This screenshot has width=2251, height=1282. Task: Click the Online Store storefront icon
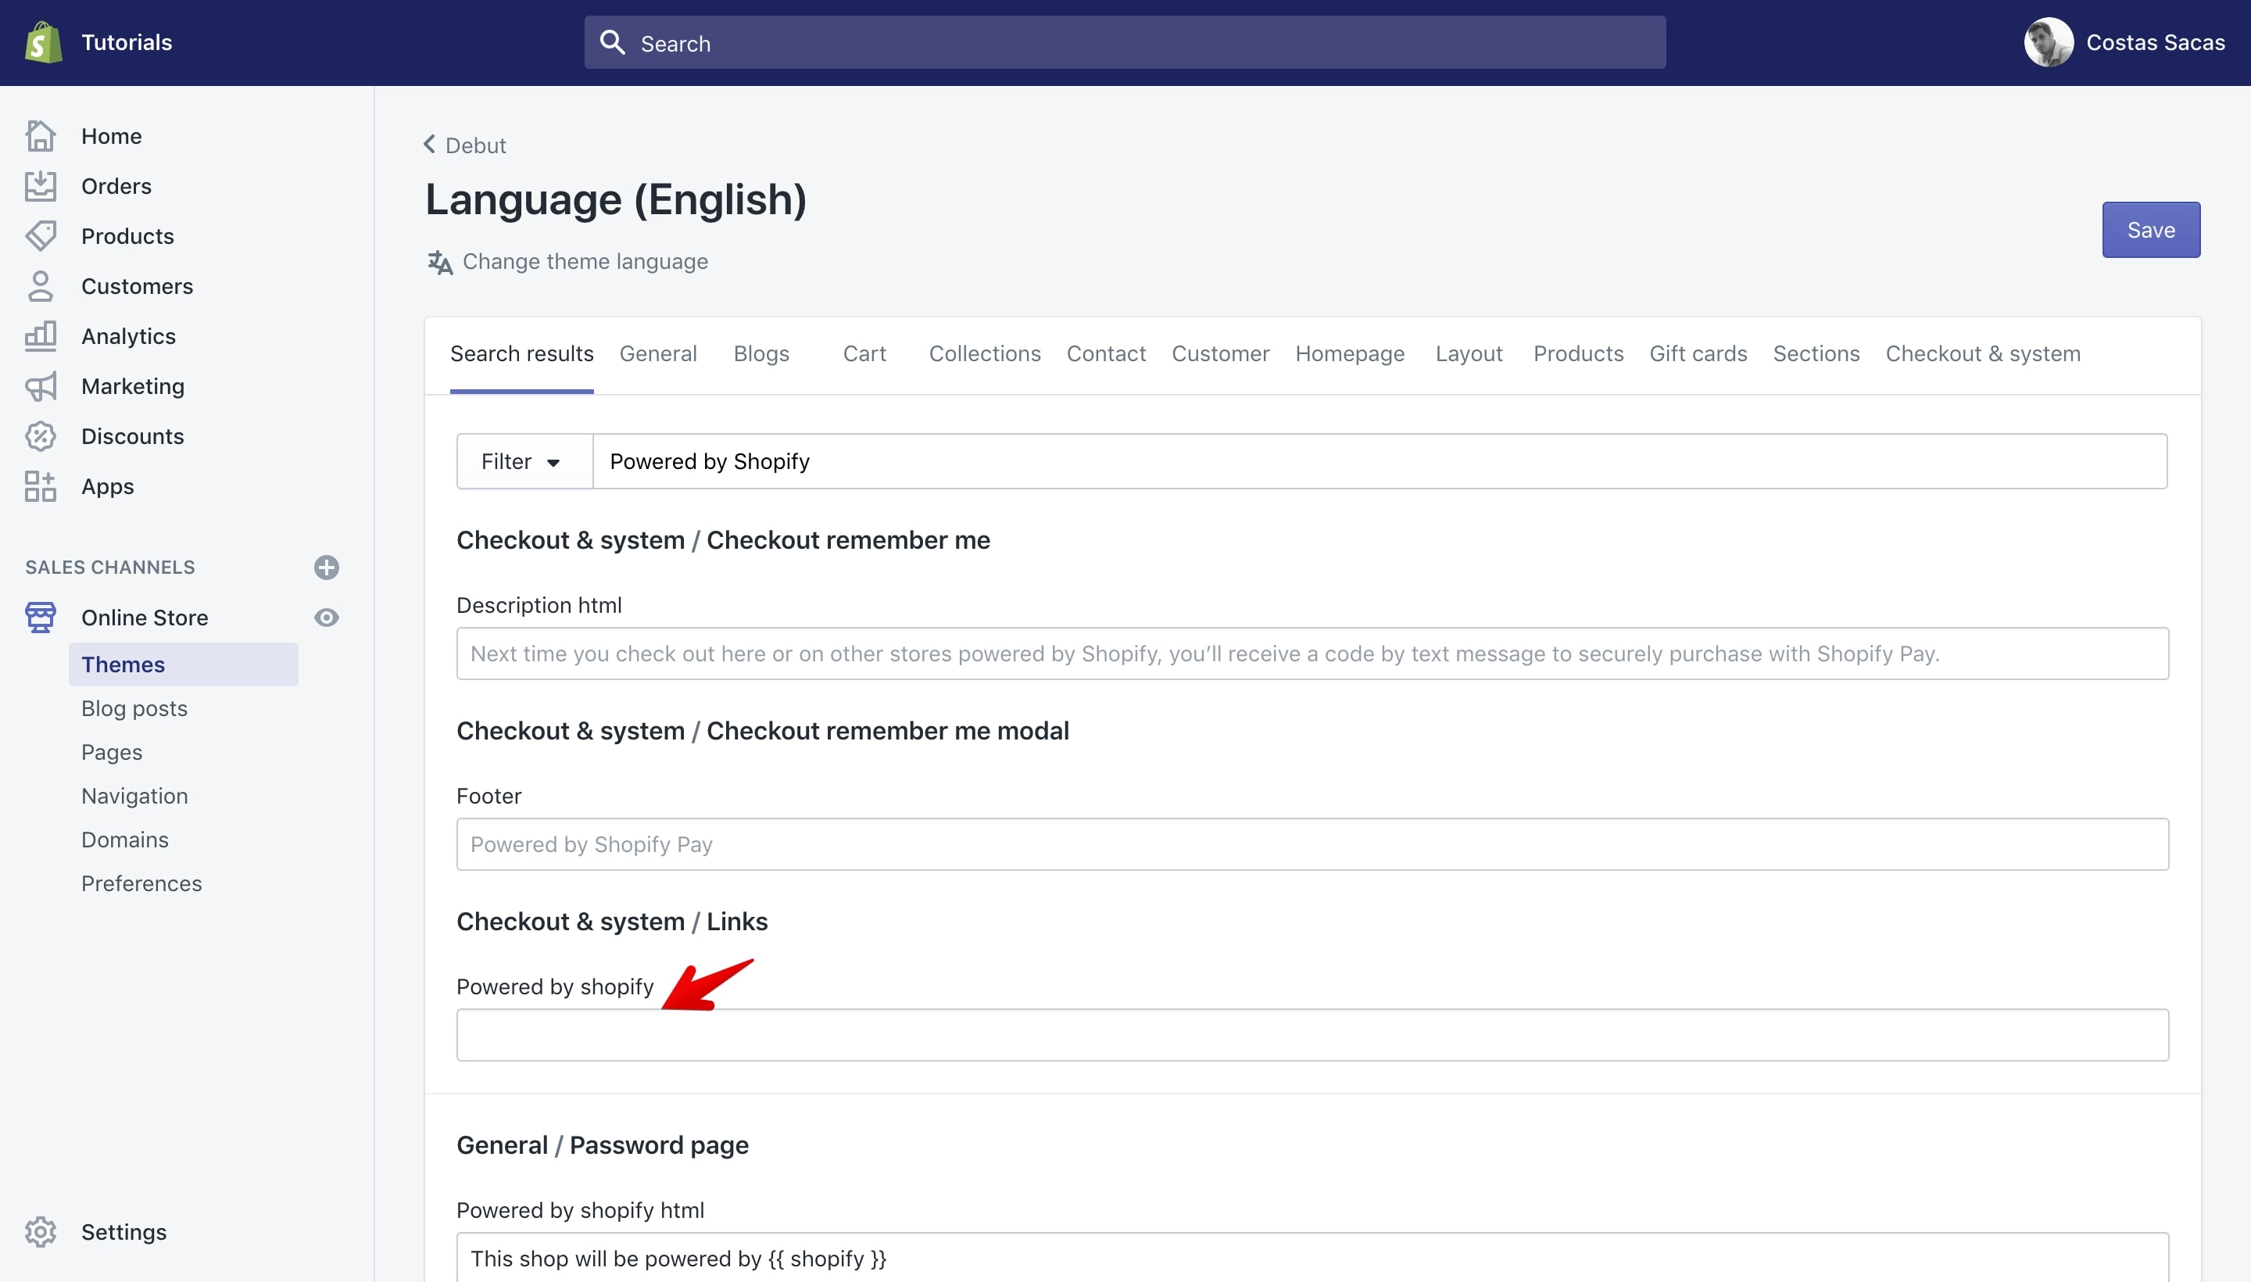pyautogui.click(x=41, y=618)
